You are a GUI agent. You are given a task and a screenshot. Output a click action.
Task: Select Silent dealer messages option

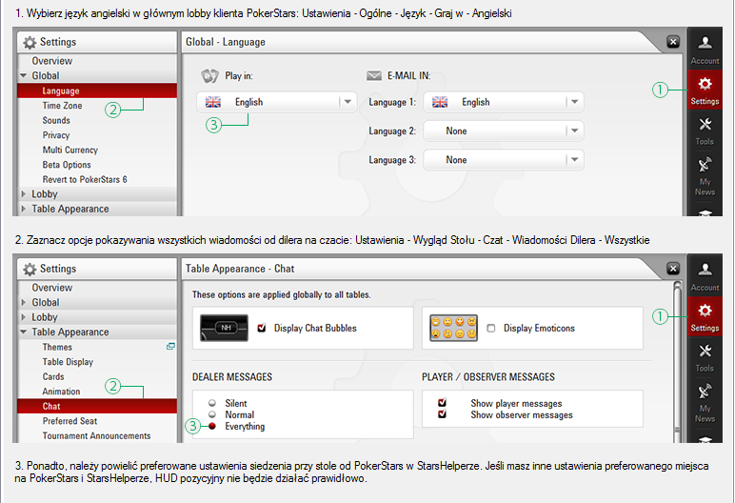click(212, 403)
